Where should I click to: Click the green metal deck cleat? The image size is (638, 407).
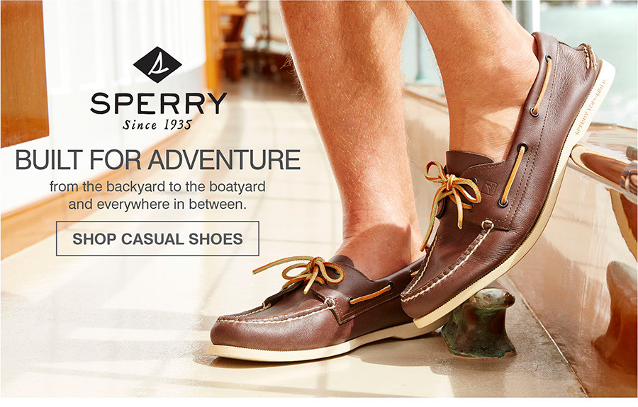[x=478, y=323]
